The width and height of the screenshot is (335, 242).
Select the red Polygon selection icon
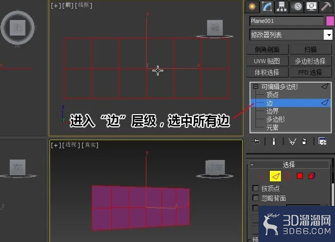(300, 176)
